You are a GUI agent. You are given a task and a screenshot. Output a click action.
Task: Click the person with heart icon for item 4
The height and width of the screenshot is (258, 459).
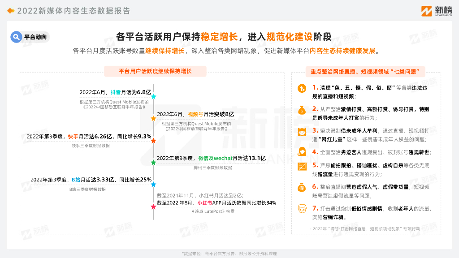tap(302, 152)
